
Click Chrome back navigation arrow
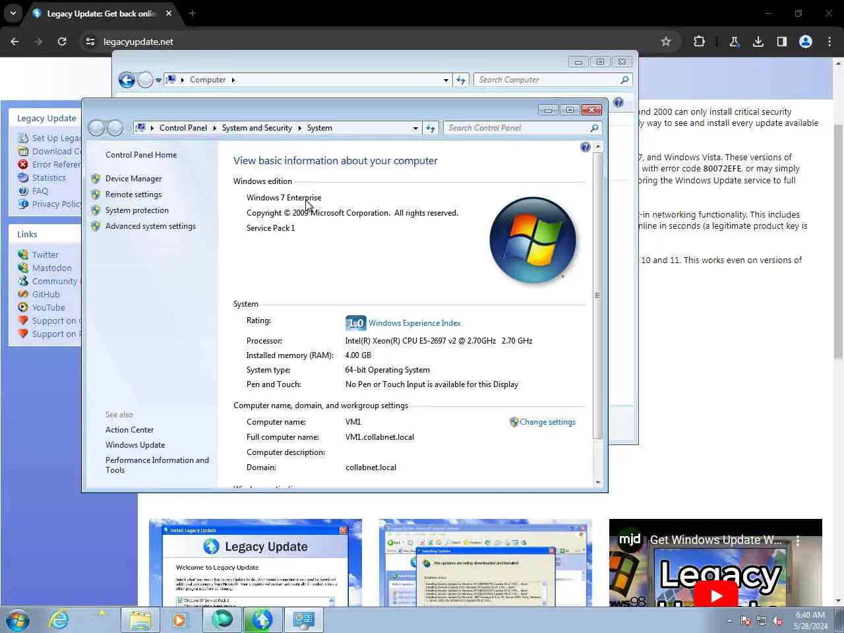click(15, 42)
